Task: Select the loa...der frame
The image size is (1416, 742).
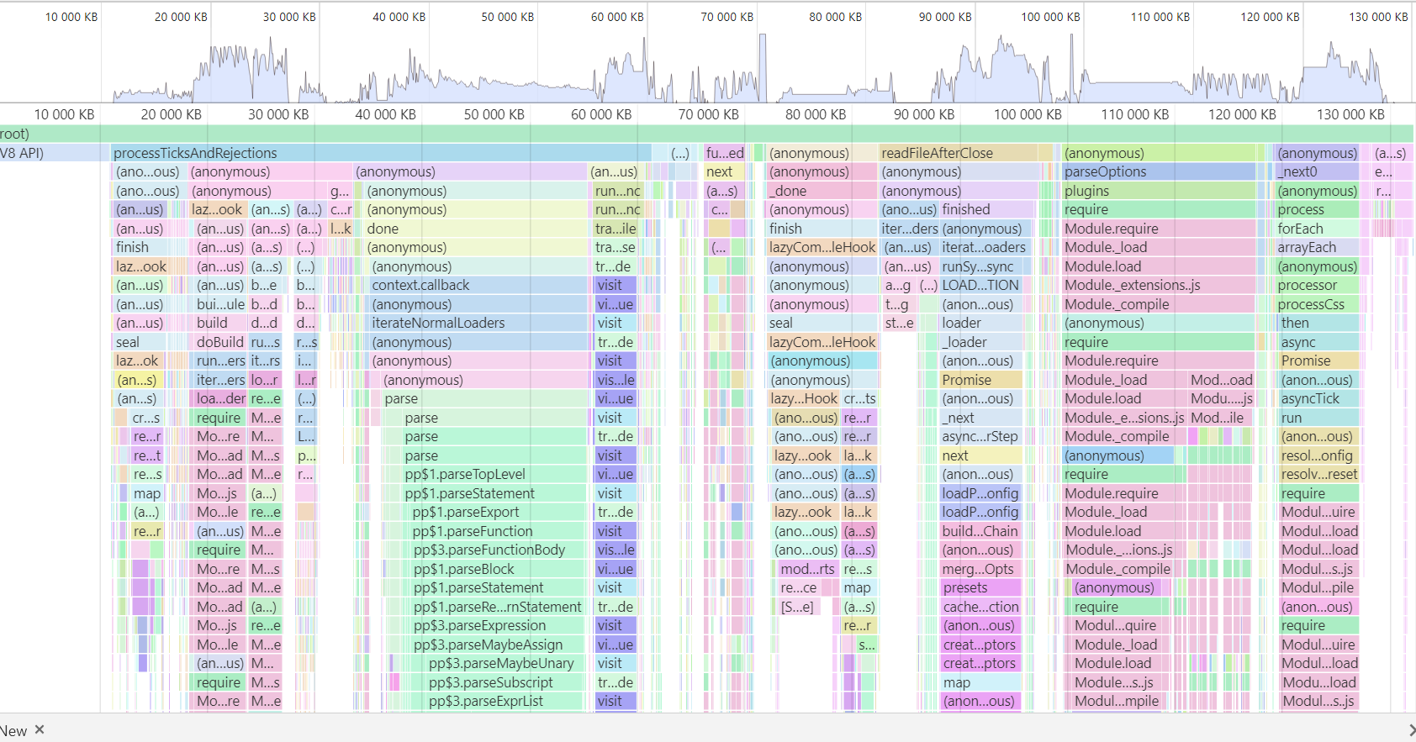Action: coord(220,398)
